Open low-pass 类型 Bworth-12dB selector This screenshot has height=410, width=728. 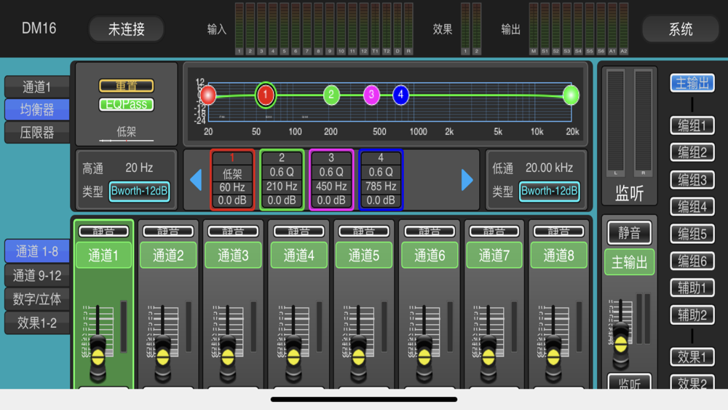[549, 192]
